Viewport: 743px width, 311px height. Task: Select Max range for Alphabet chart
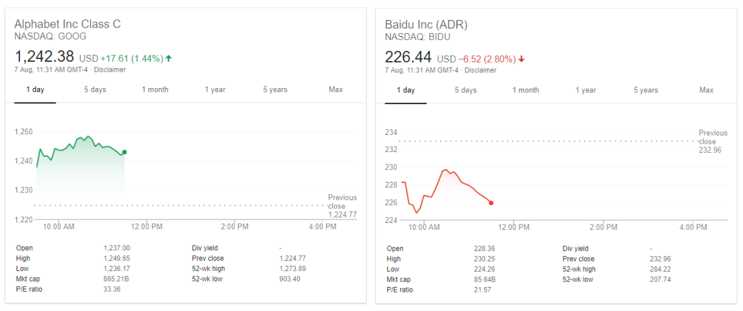336,89
